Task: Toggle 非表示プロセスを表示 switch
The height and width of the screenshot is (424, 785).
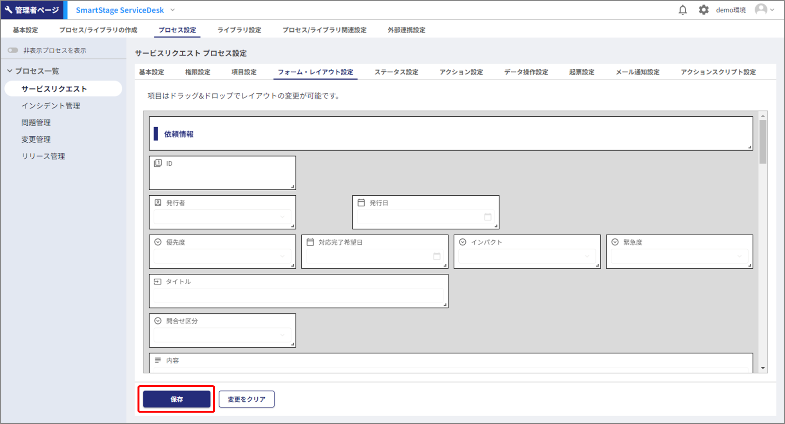Action: tap(13, 50)
